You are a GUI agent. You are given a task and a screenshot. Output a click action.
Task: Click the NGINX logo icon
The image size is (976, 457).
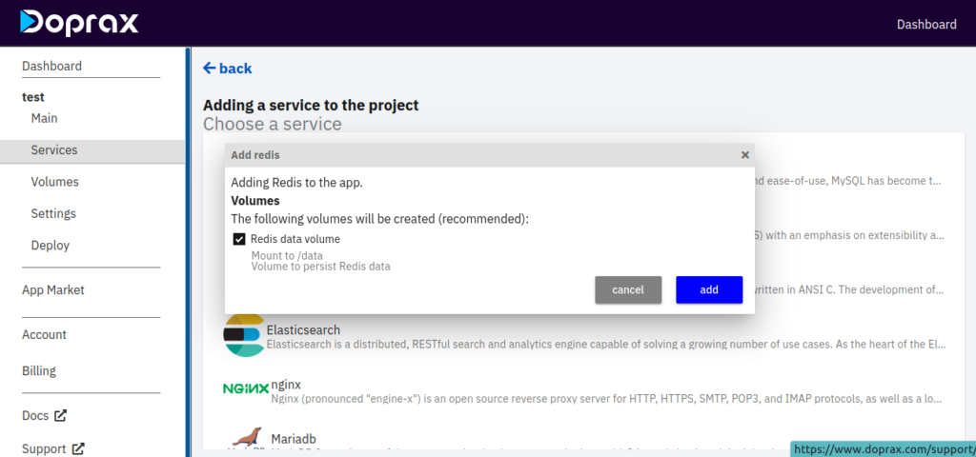coord(245,388)
